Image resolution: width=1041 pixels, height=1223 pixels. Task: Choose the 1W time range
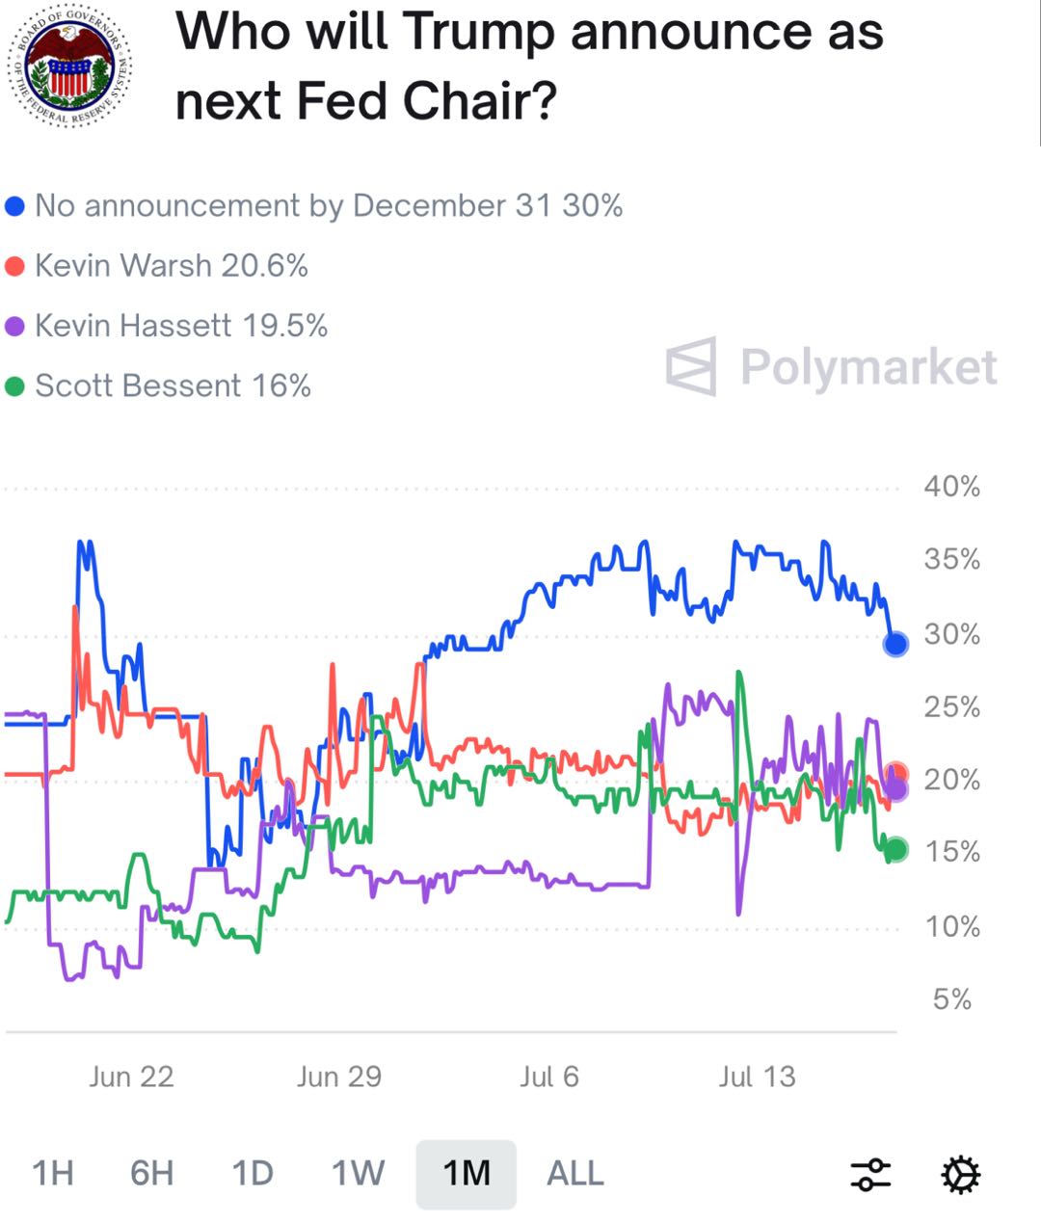click(359, 1174)
